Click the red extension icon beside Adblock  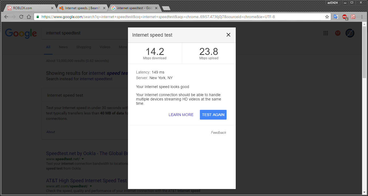[353, 17]
